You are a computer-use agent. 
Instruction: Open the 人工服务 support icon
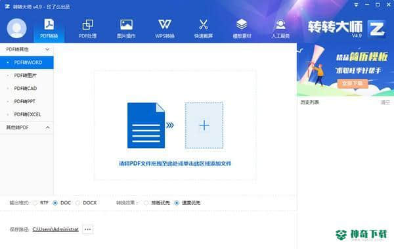point(280,25)
